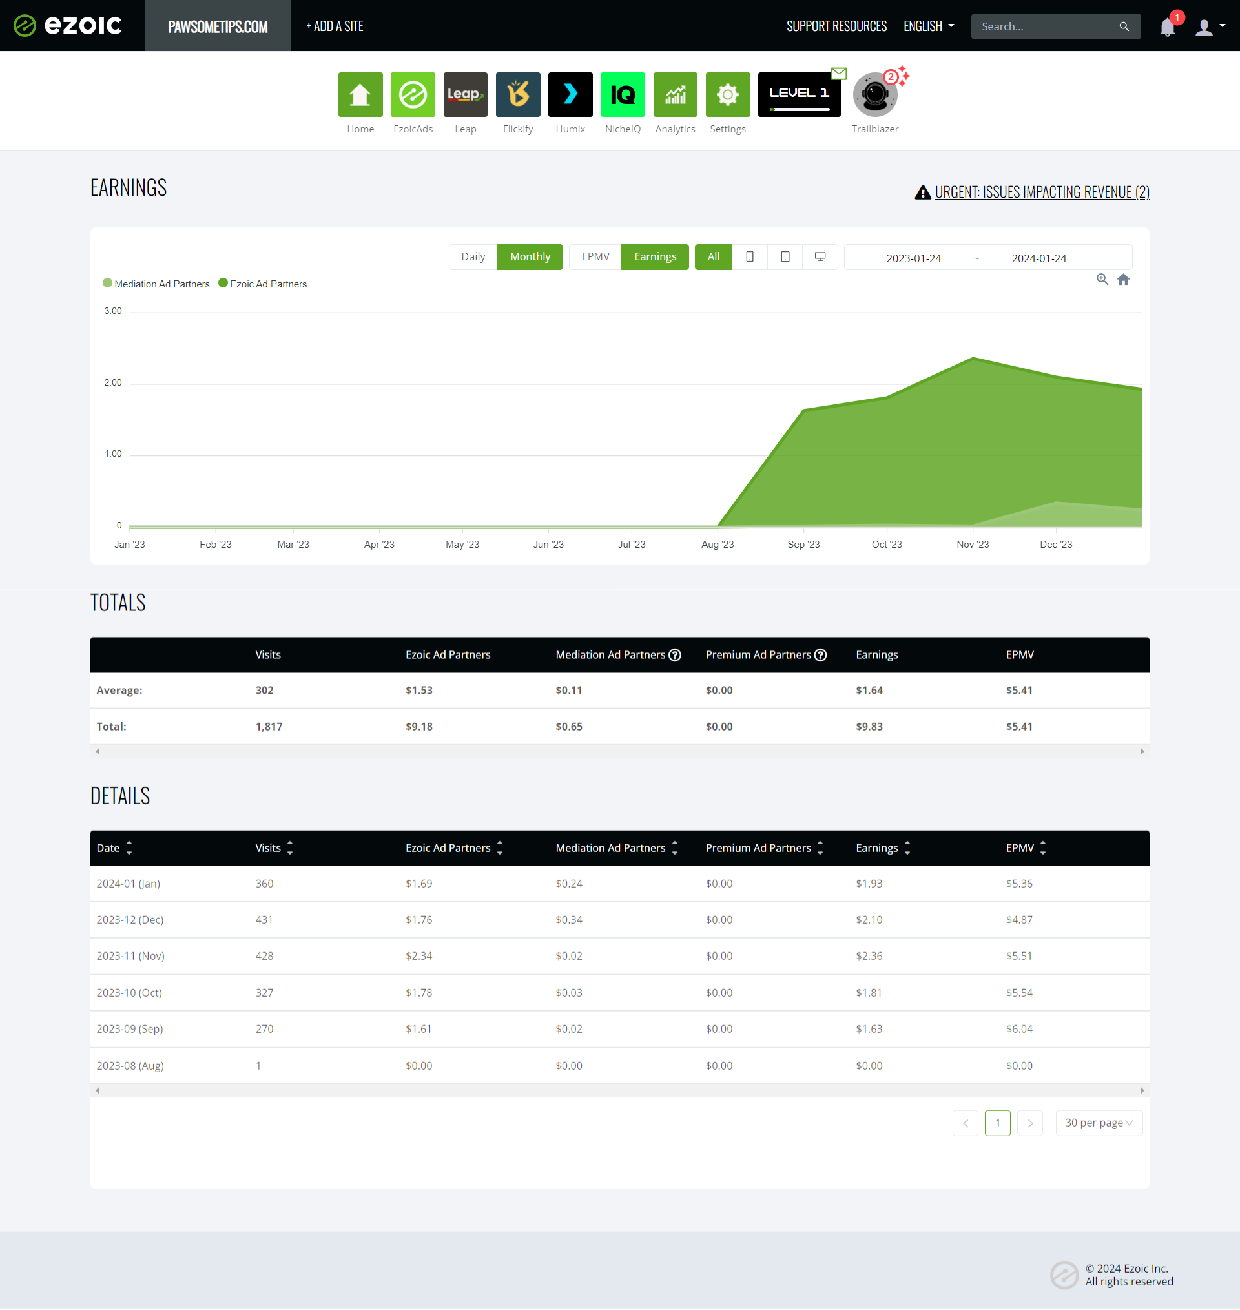Sort details by Date column

pyautogui.click(x=114, y=848)
